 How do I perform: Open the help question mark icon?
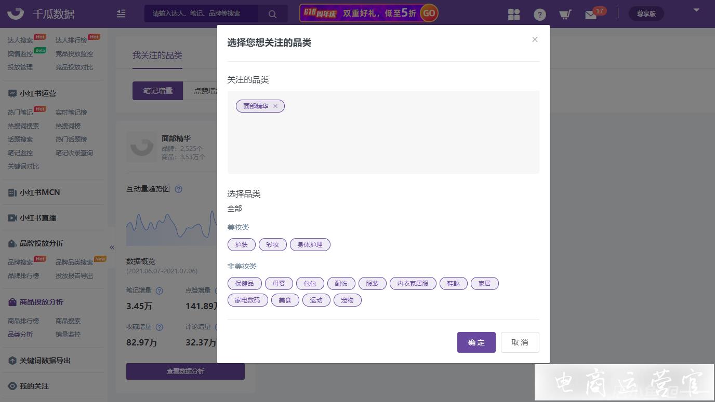[x=540, y=15]
